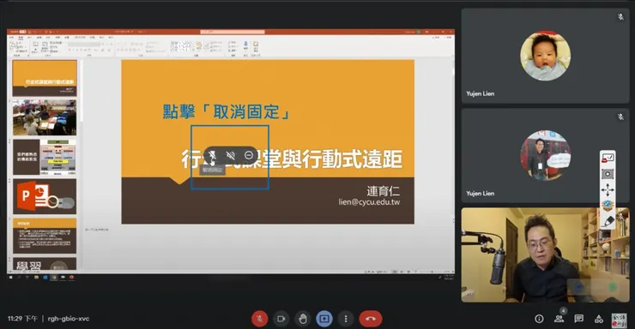Click the meeting code rgh-gbio-xvc
Image resolution: width=635 pixels, height=329 pixels.
coord(69,319)
